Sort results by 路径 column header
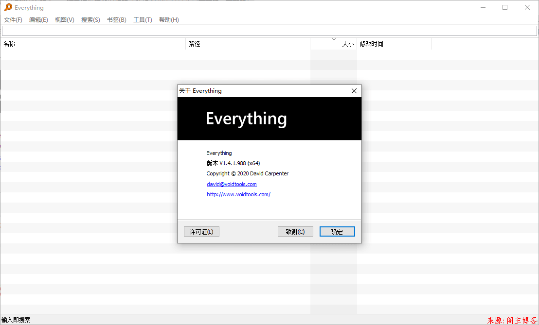 coord(248,44)
